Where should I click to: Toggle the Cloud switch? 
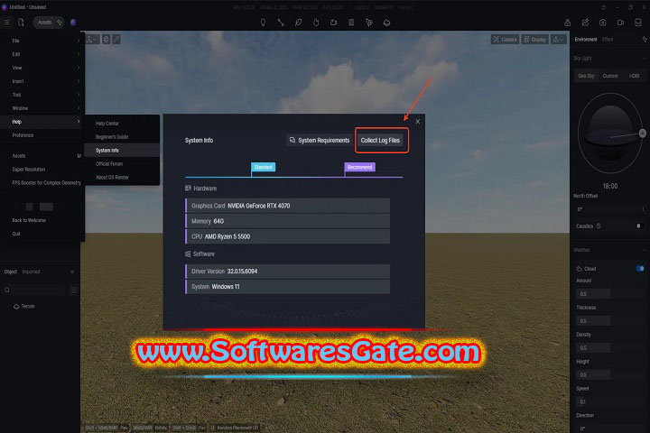[640, 269]
